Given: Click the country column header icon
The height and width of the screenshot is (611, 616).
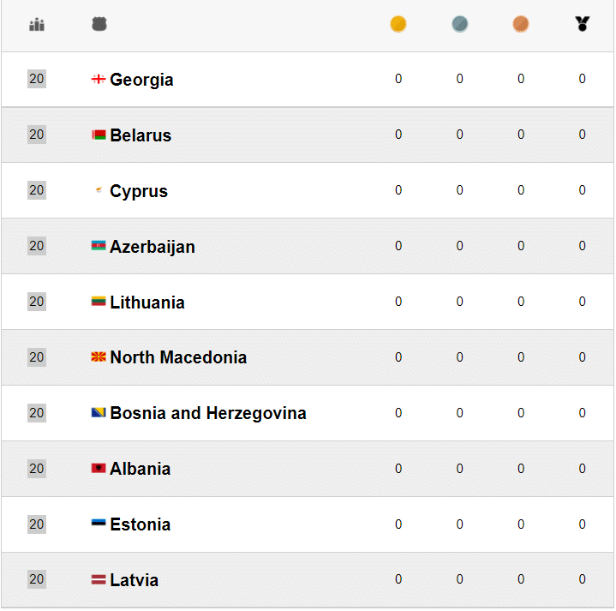Looking at the screenshot, I should pyautogui.click(x=99, y=25).
